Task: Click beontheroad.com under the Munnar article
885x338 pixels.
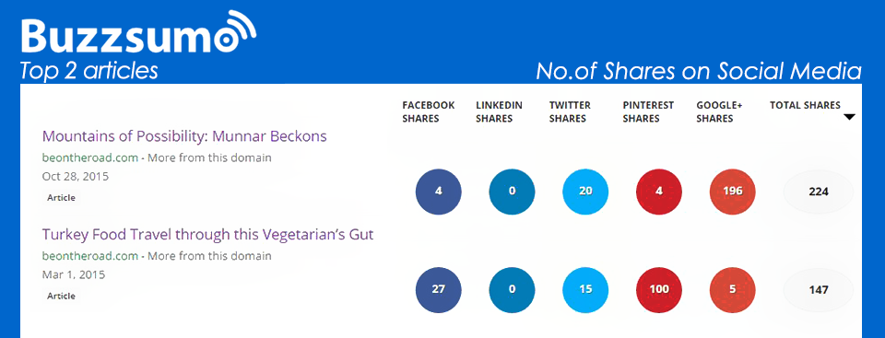Action: 90,158
